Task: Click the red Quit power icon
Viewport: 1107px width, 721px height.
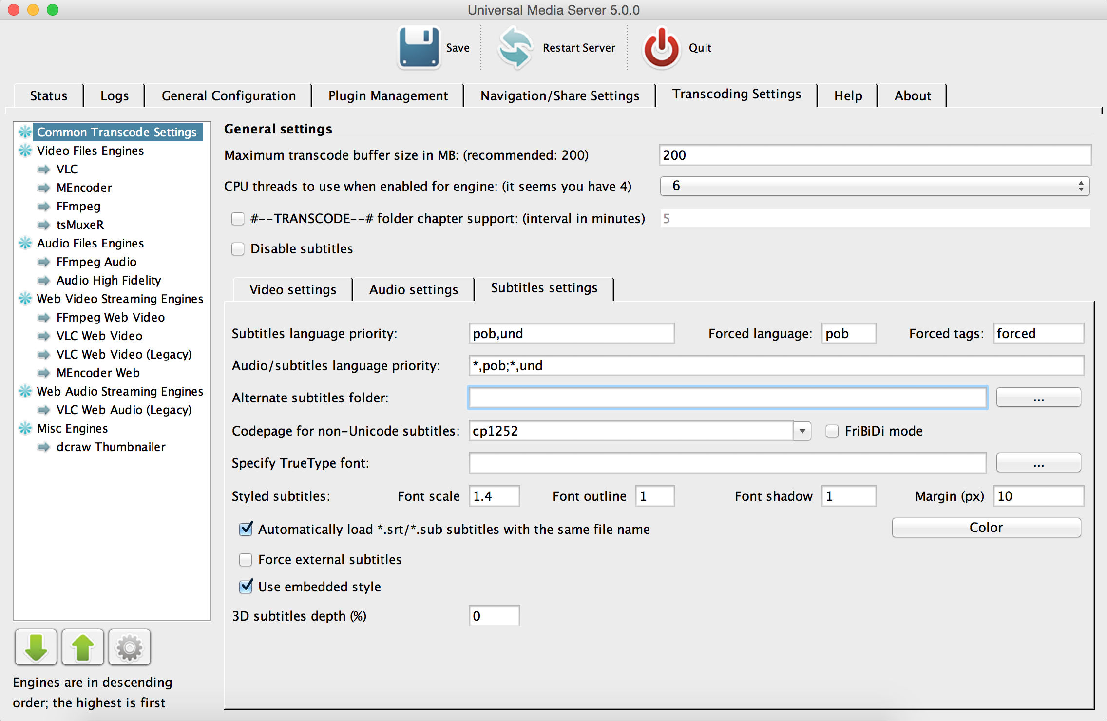Action: (x=661, y=48)
